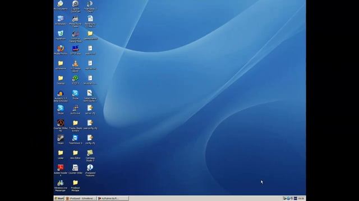This screenshot has height=201, width=359.
Task: Launch Mozilla Firefox from the desktop
Action: coord(61,49)
